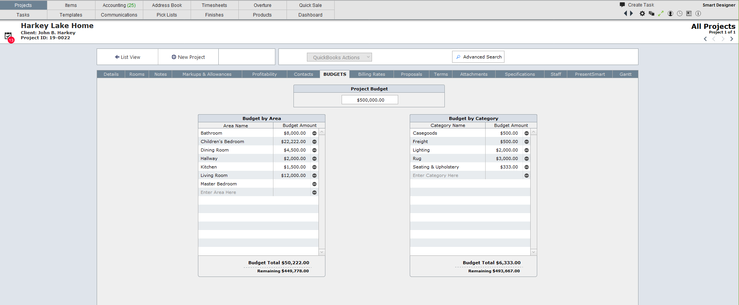Image resolution: width=739 pixels, height=305 pixels.
Task: Open settings via the gear icon
Action: click(642, 13)
